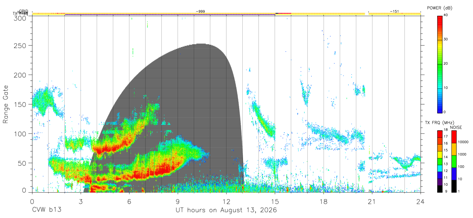
Task: Click the 100 tick on the Range Gate axis
Action: (21, 133)
